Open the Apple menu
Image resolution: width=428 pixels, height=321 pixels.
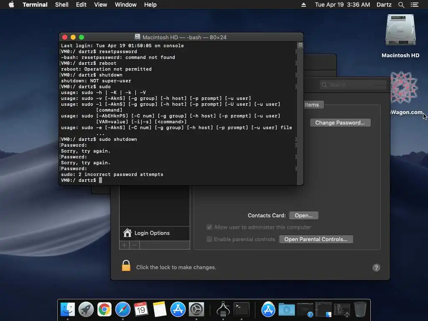click(11, 5)
